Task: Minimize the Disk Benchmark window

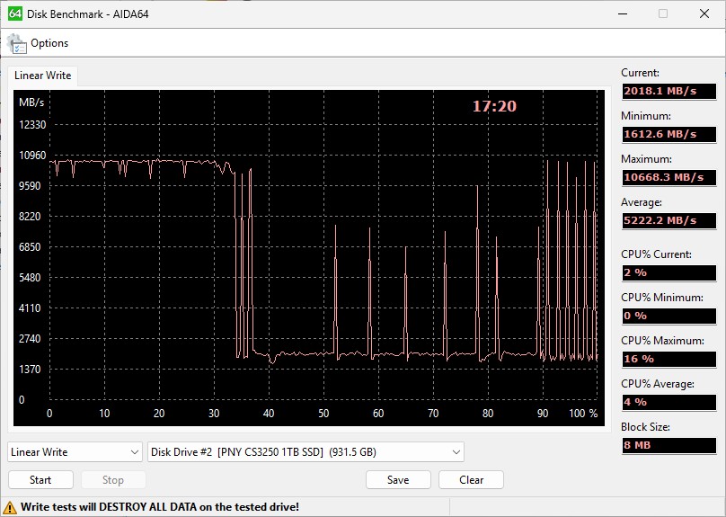Action: [x=620, y=13]
